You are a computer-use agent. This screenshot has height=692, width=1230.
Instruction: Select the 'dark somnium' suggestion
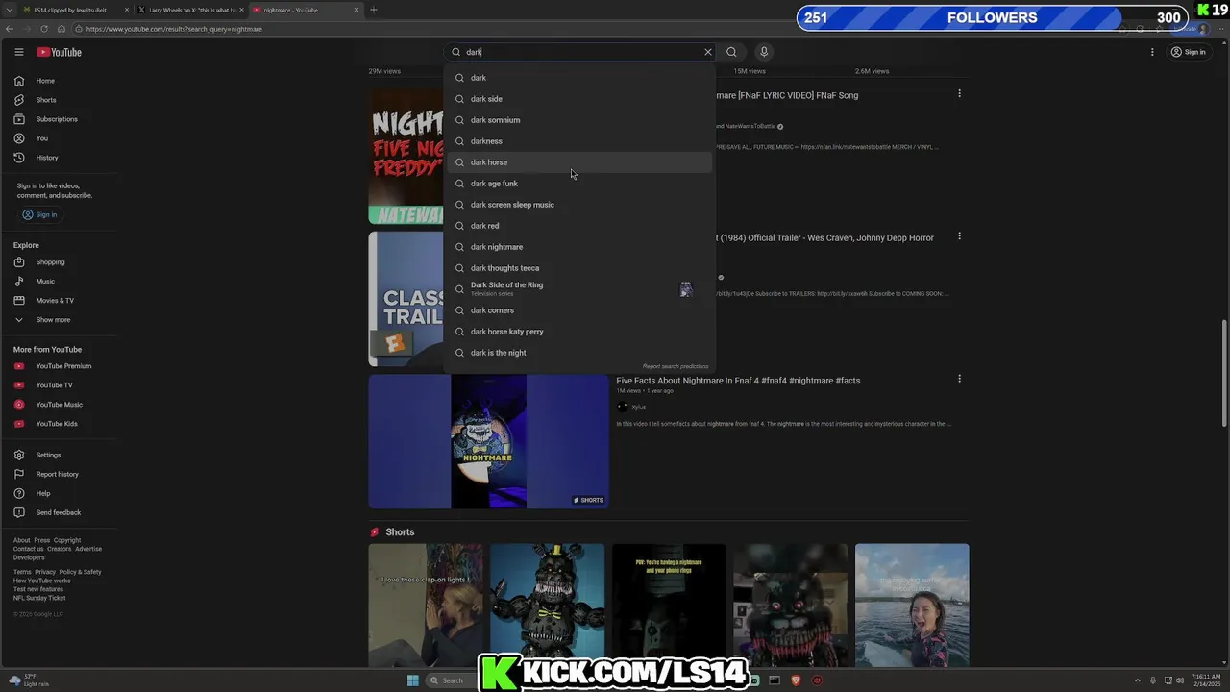579,120
